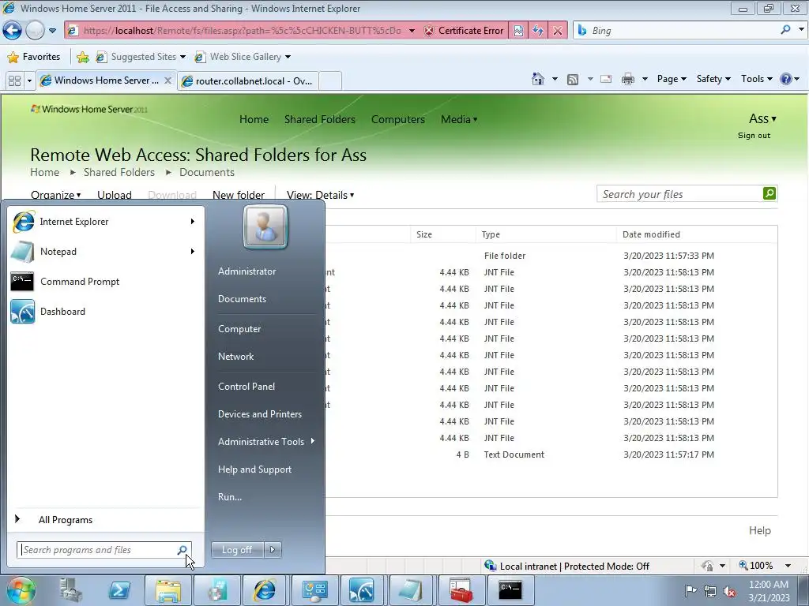
Task: Click Compatibility View icon in address bar
Action: pyautogui.click(x=518, y=31)
